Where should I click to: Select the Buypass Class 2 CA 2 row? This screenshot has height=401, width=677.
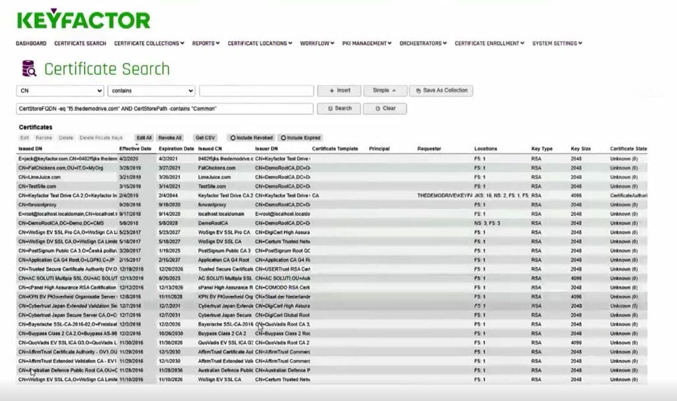pyautogui.click(x=332, y=334)
